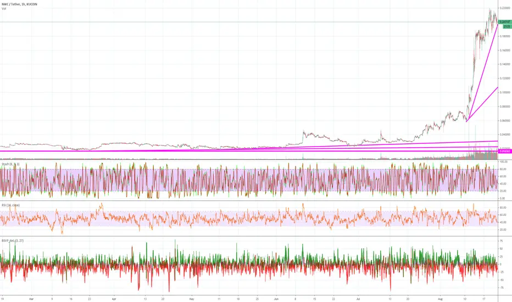Click the Jun date on time axis

pos(276,298)
